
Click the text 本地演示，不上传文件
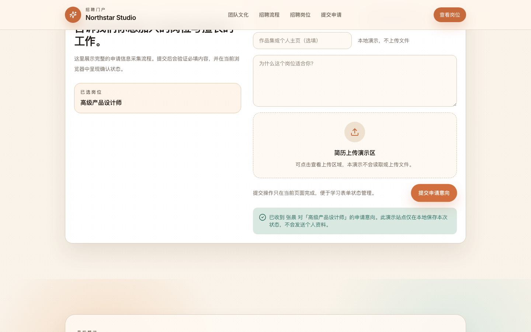(383, 41)
